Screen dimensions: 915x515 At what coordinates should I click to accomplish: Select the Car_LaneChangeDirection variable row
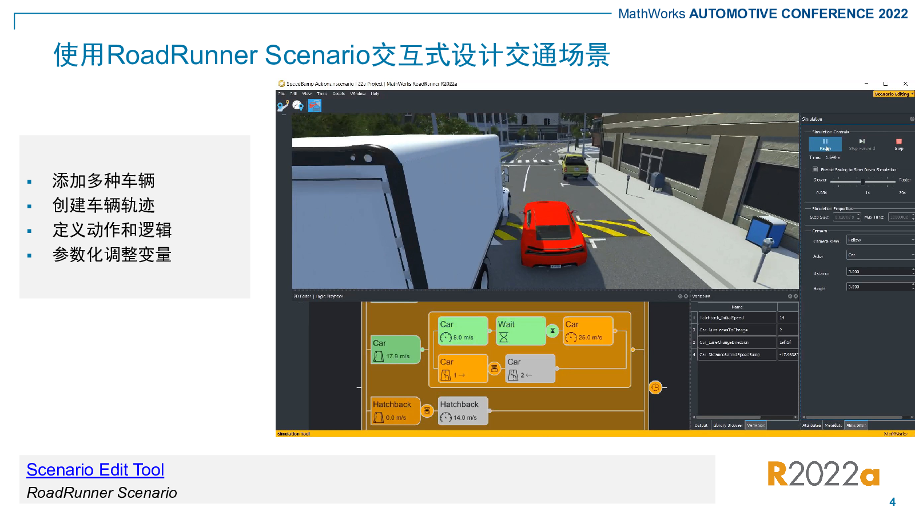(x=745, y=343)
